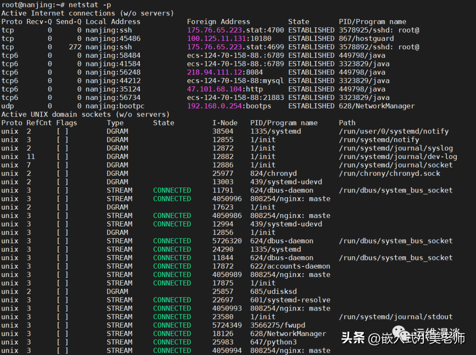Select the /run/user/0/systemd/notify path
Screen dimensions: 476x355
coord(394,131)
